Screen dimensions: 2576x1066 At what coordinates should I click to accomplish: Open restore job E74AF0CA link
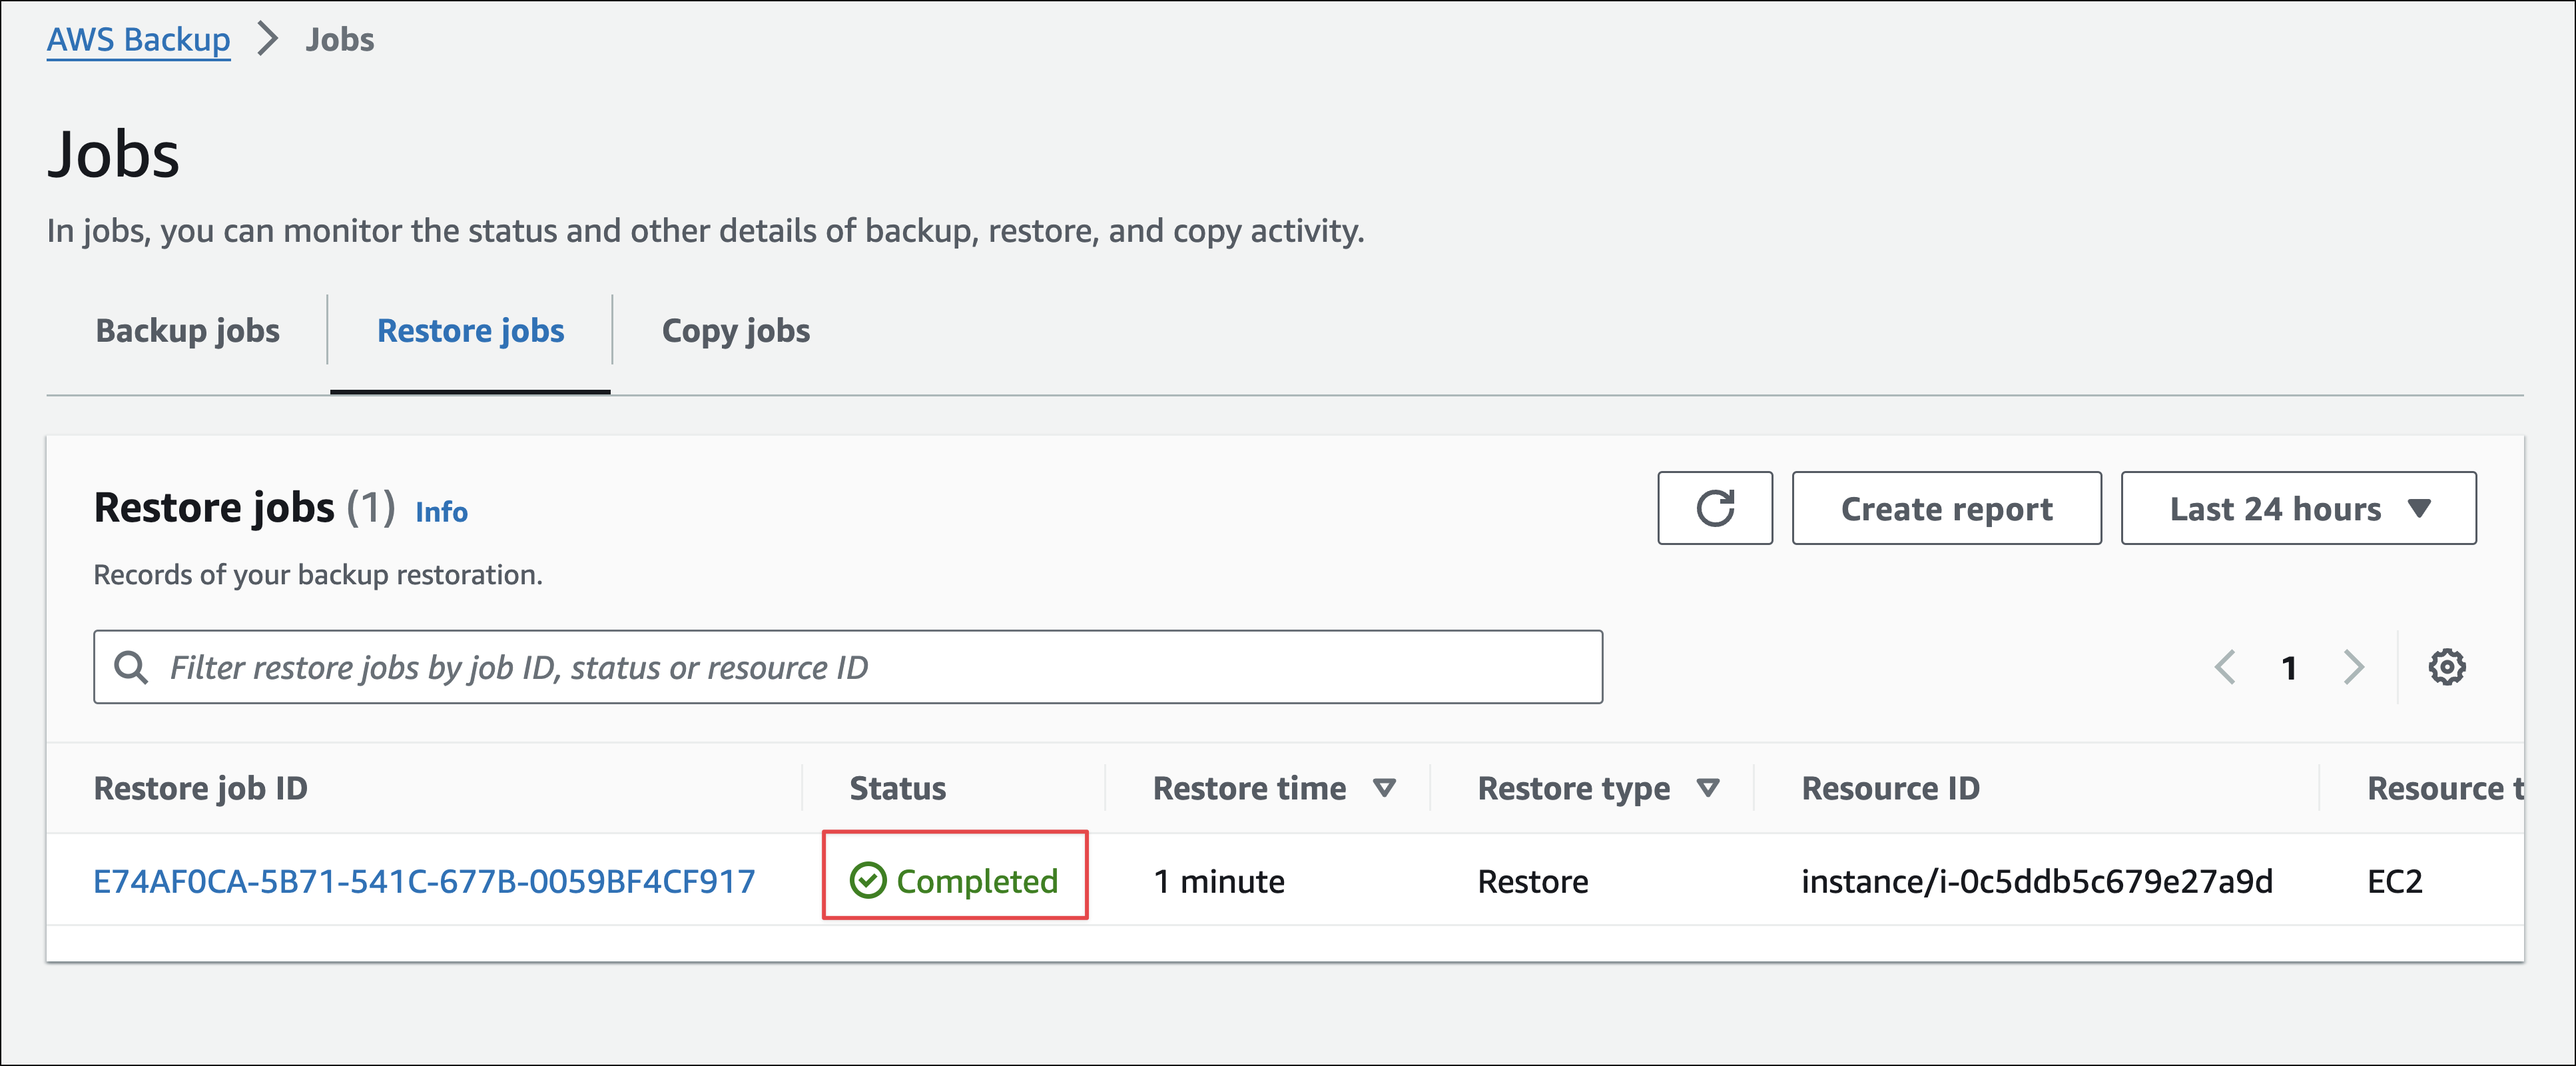point(424,881)
